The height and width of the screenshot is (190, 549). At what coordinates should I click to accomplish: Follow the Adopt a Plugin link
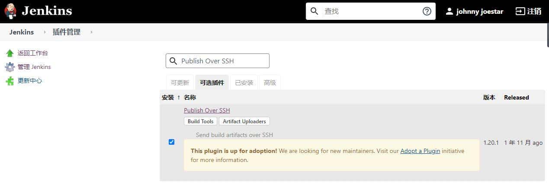click(420, 151)
